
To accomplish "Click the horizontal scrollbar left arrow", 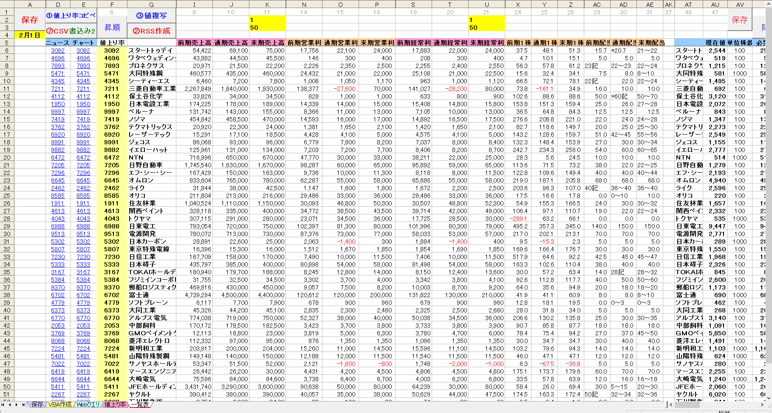I will tap(671, 405).
